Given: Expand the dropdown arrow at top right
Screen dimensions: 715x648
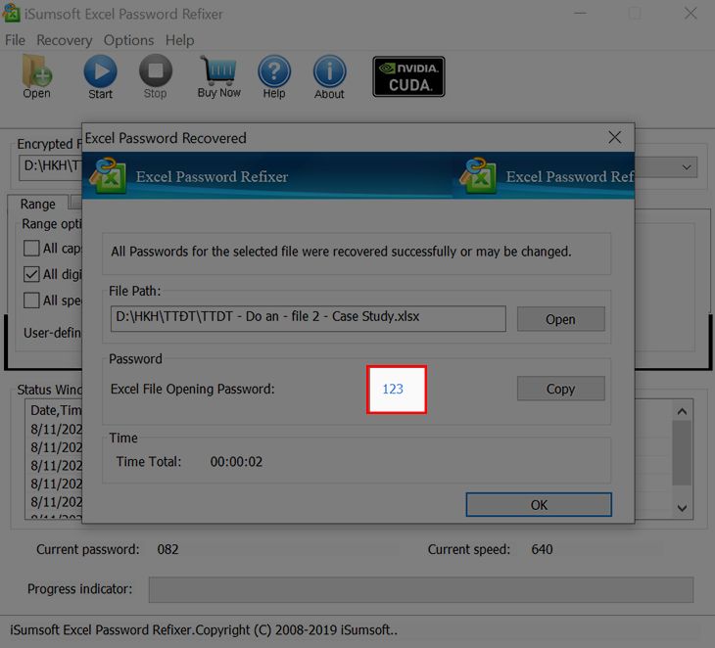Looking at the screenshot, I should click(x=687, y=167).
